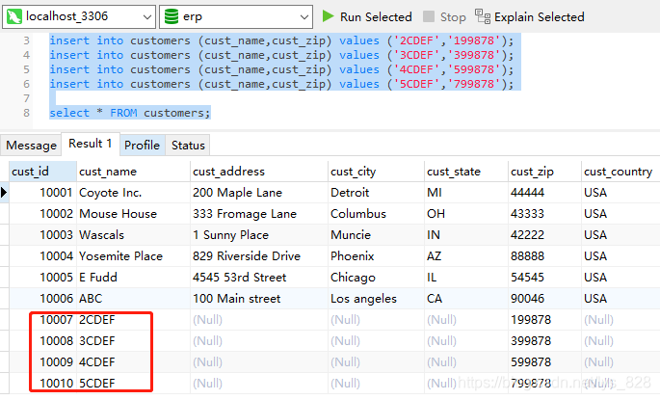Click the cust_address column header
The height and width of the screenshot is (400, 660).
[259, 172]
